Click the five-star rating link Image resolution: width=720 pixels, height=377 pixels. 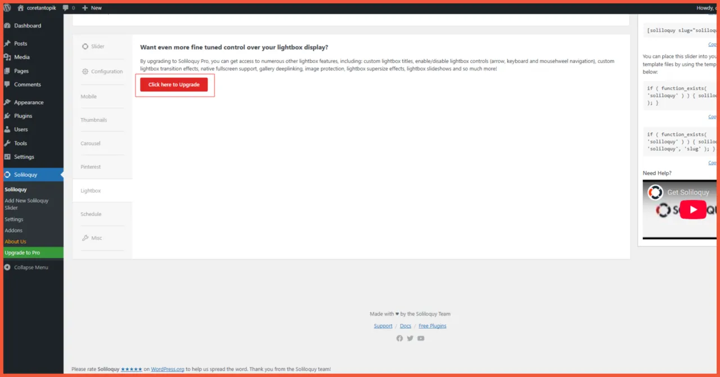click(131, 369)
